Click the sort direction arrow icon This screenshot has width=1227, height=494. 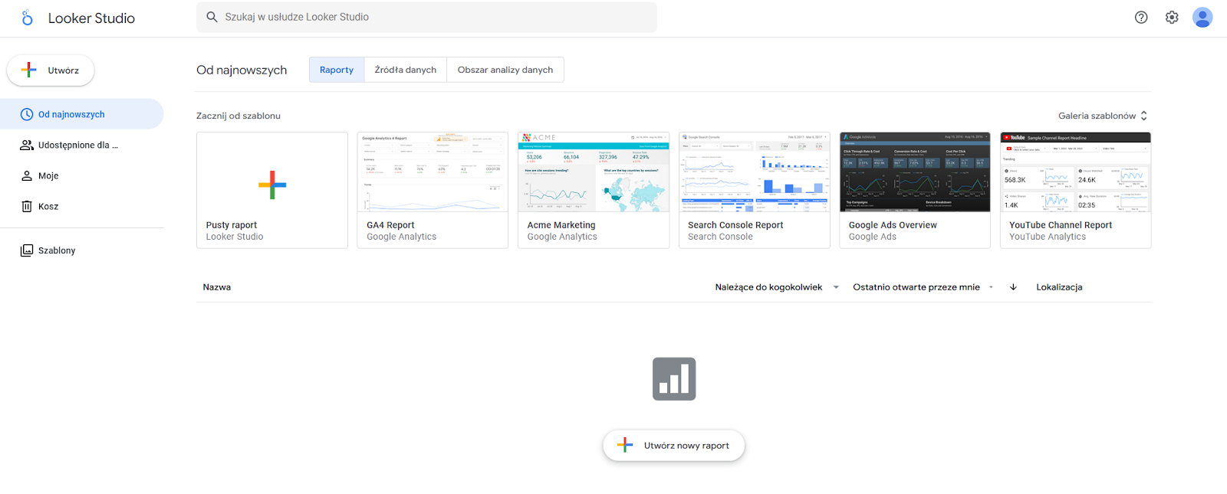point(1013,287)
